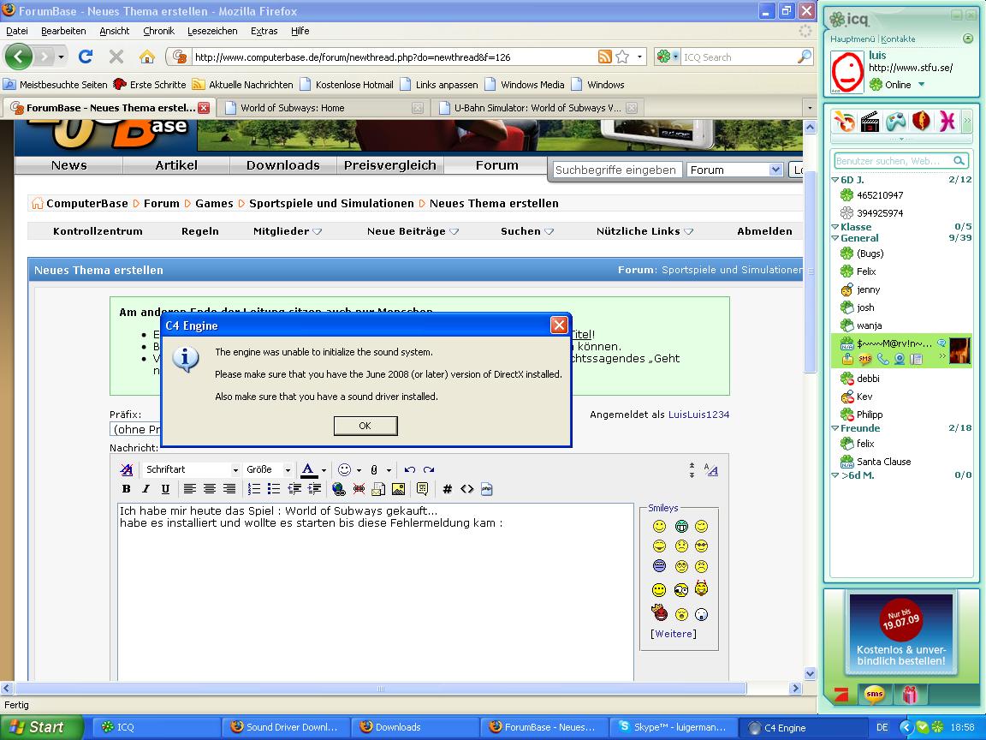
Task: Open Lesezeichen menu in Firefox
Action: point(212,31)
